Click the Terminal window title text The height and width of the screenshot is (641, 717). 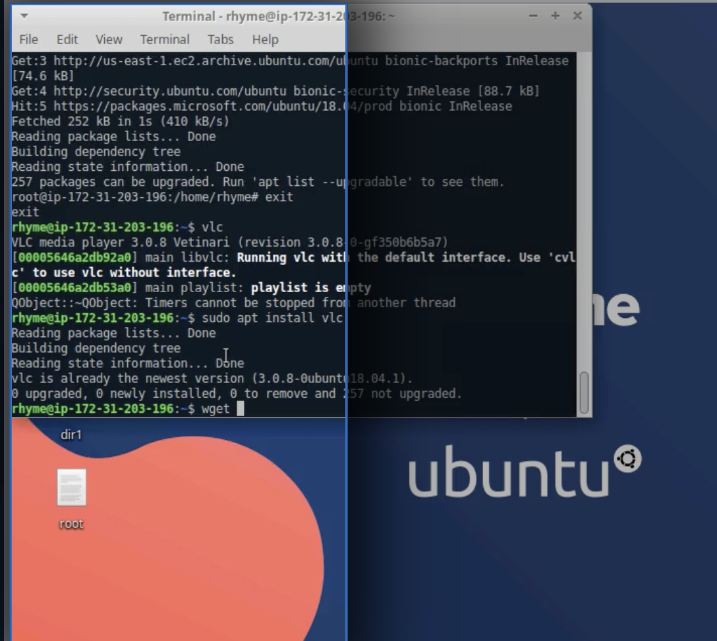click(x=279, y=16)
